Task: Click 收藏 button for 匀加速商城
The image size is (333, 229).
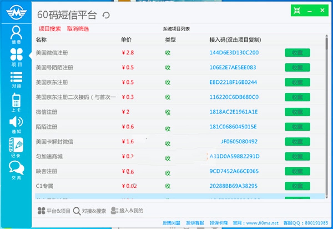Action: click(x=297, y=156)
